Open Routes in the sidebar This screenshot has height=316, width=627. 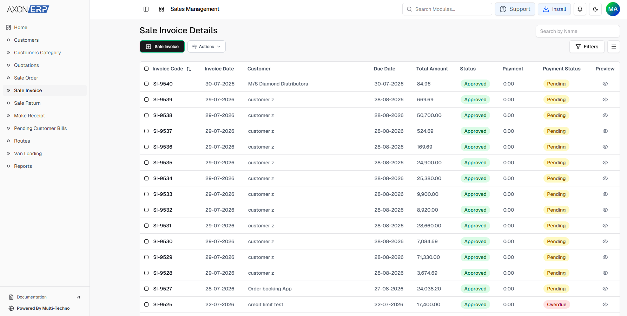[45, 141]
